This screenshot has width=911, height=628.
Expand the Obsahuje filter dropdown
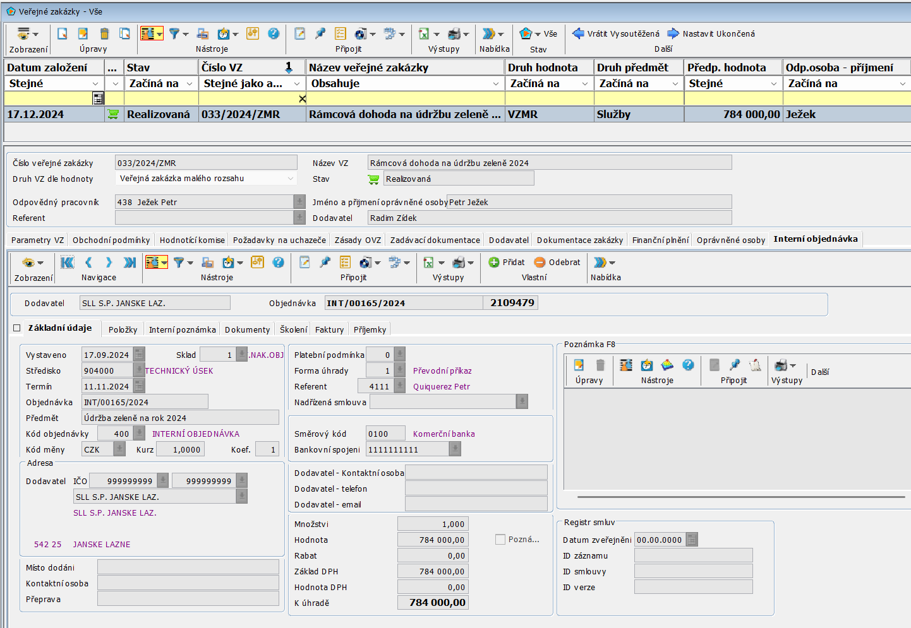(x=496, y=84)
